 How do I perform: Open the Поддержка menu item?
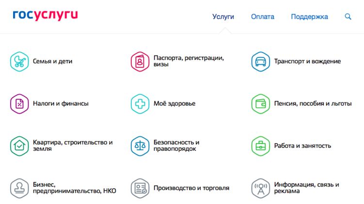coord(309,16)
